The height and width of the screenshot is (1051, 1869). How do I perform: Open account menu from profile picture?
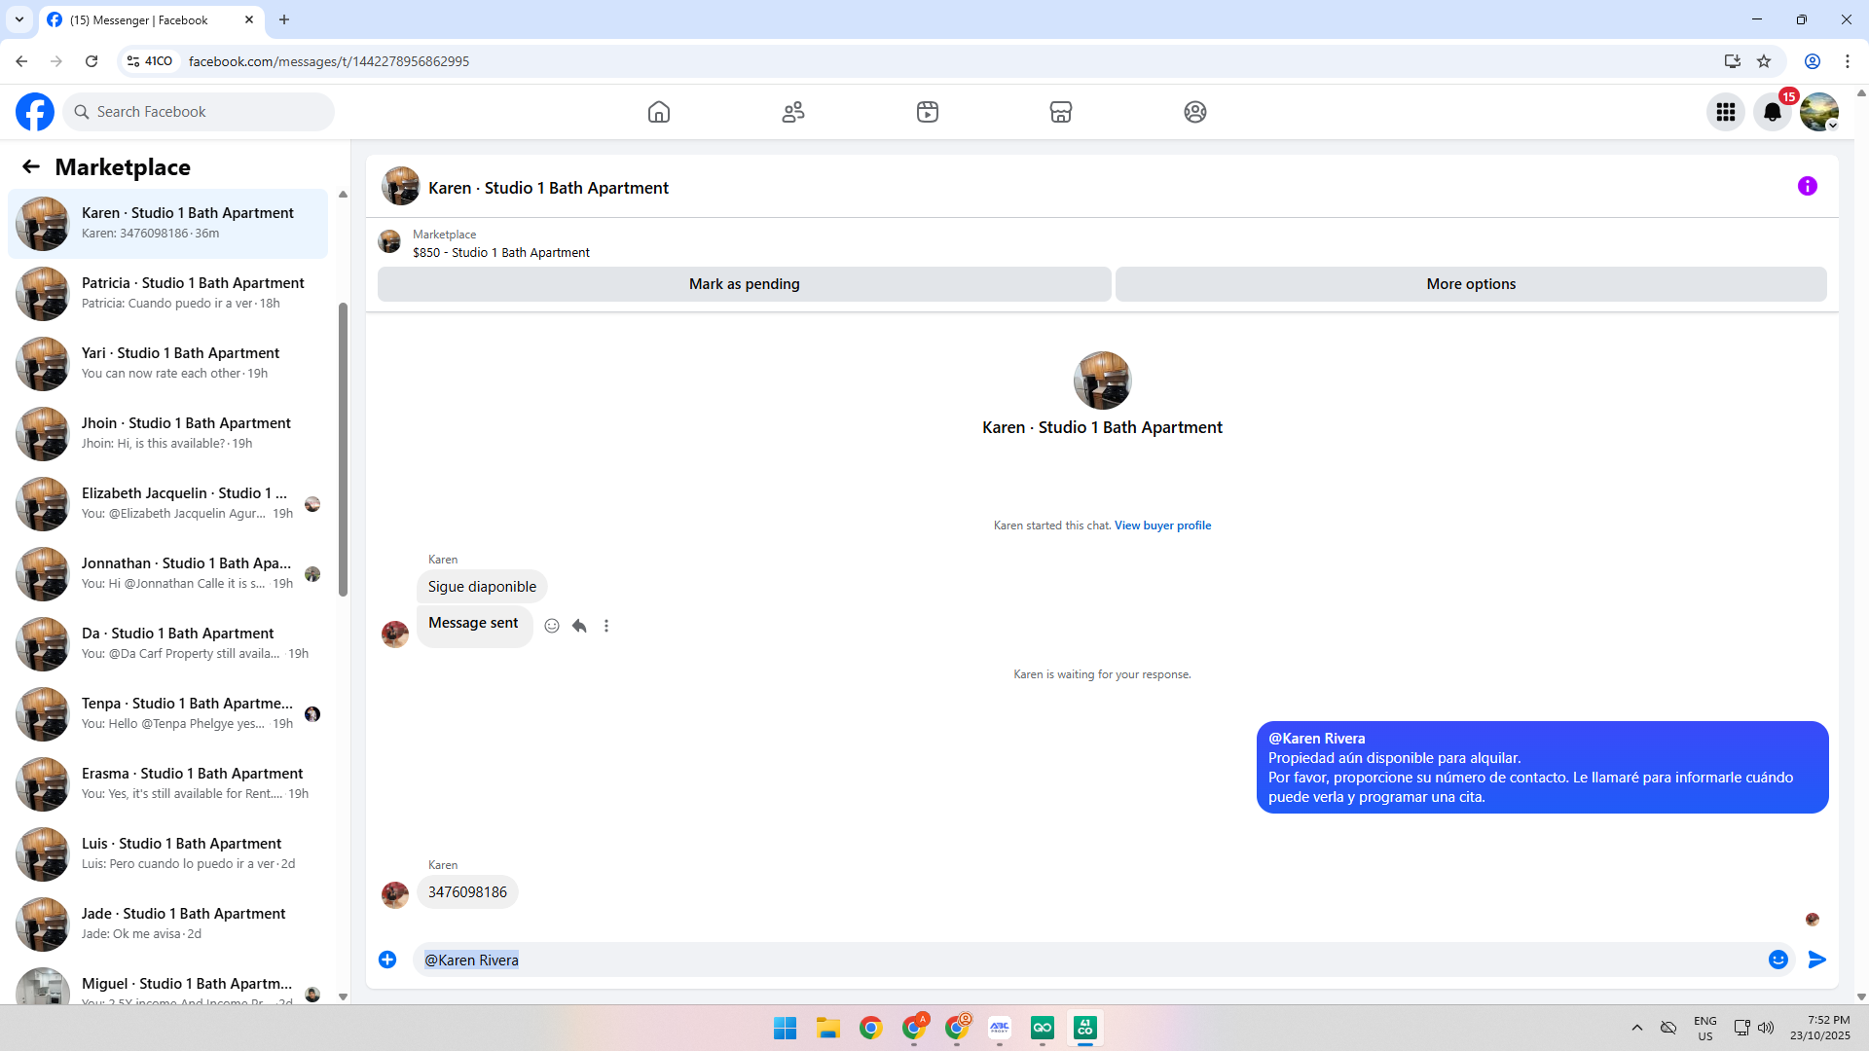point(1819,112)
